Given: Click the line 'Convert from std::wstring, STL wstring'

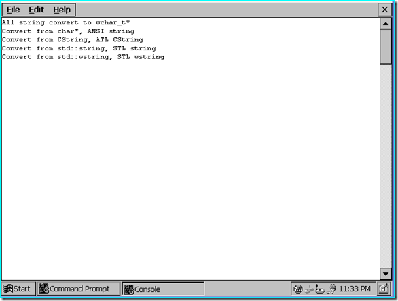Looking at the screenshot, I should pos(84,57).
